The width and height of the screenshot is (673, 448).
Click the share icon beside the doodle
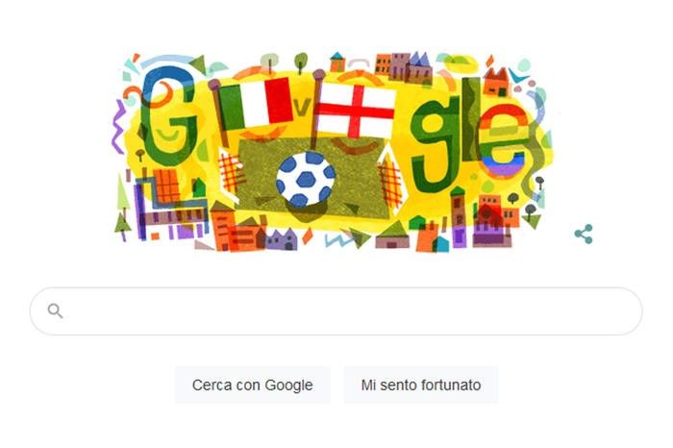coord(584,234)
